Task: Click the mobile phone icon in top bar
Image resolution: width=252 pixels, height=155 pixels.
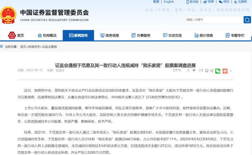Action: (187, 2)
